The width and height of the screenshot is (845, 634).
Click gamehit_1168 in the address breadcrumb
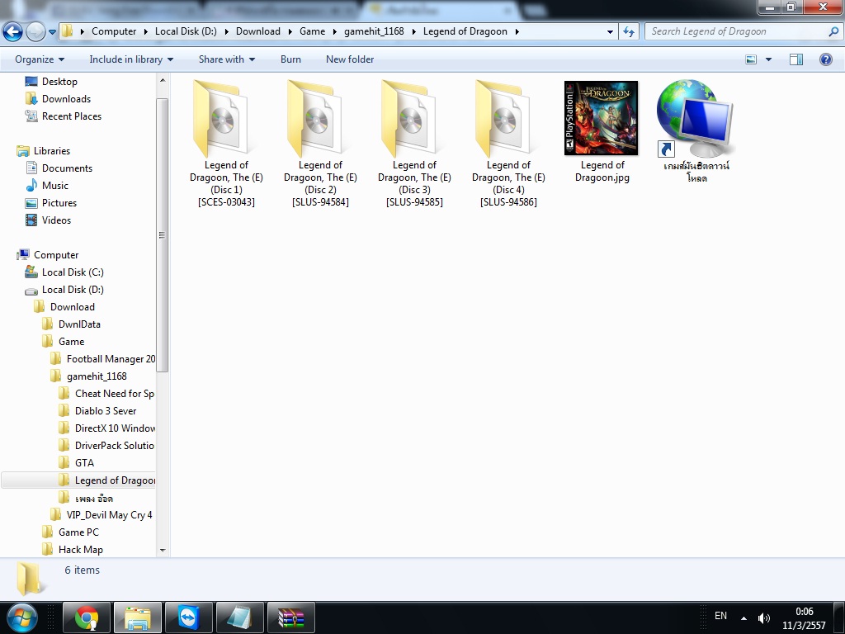pyautogui.click(x=374, y=31)
